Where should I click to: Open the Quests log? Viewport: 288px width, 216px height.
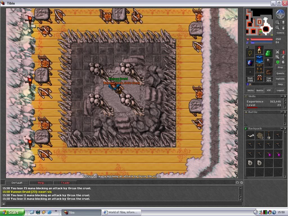[x=280, y=73]
